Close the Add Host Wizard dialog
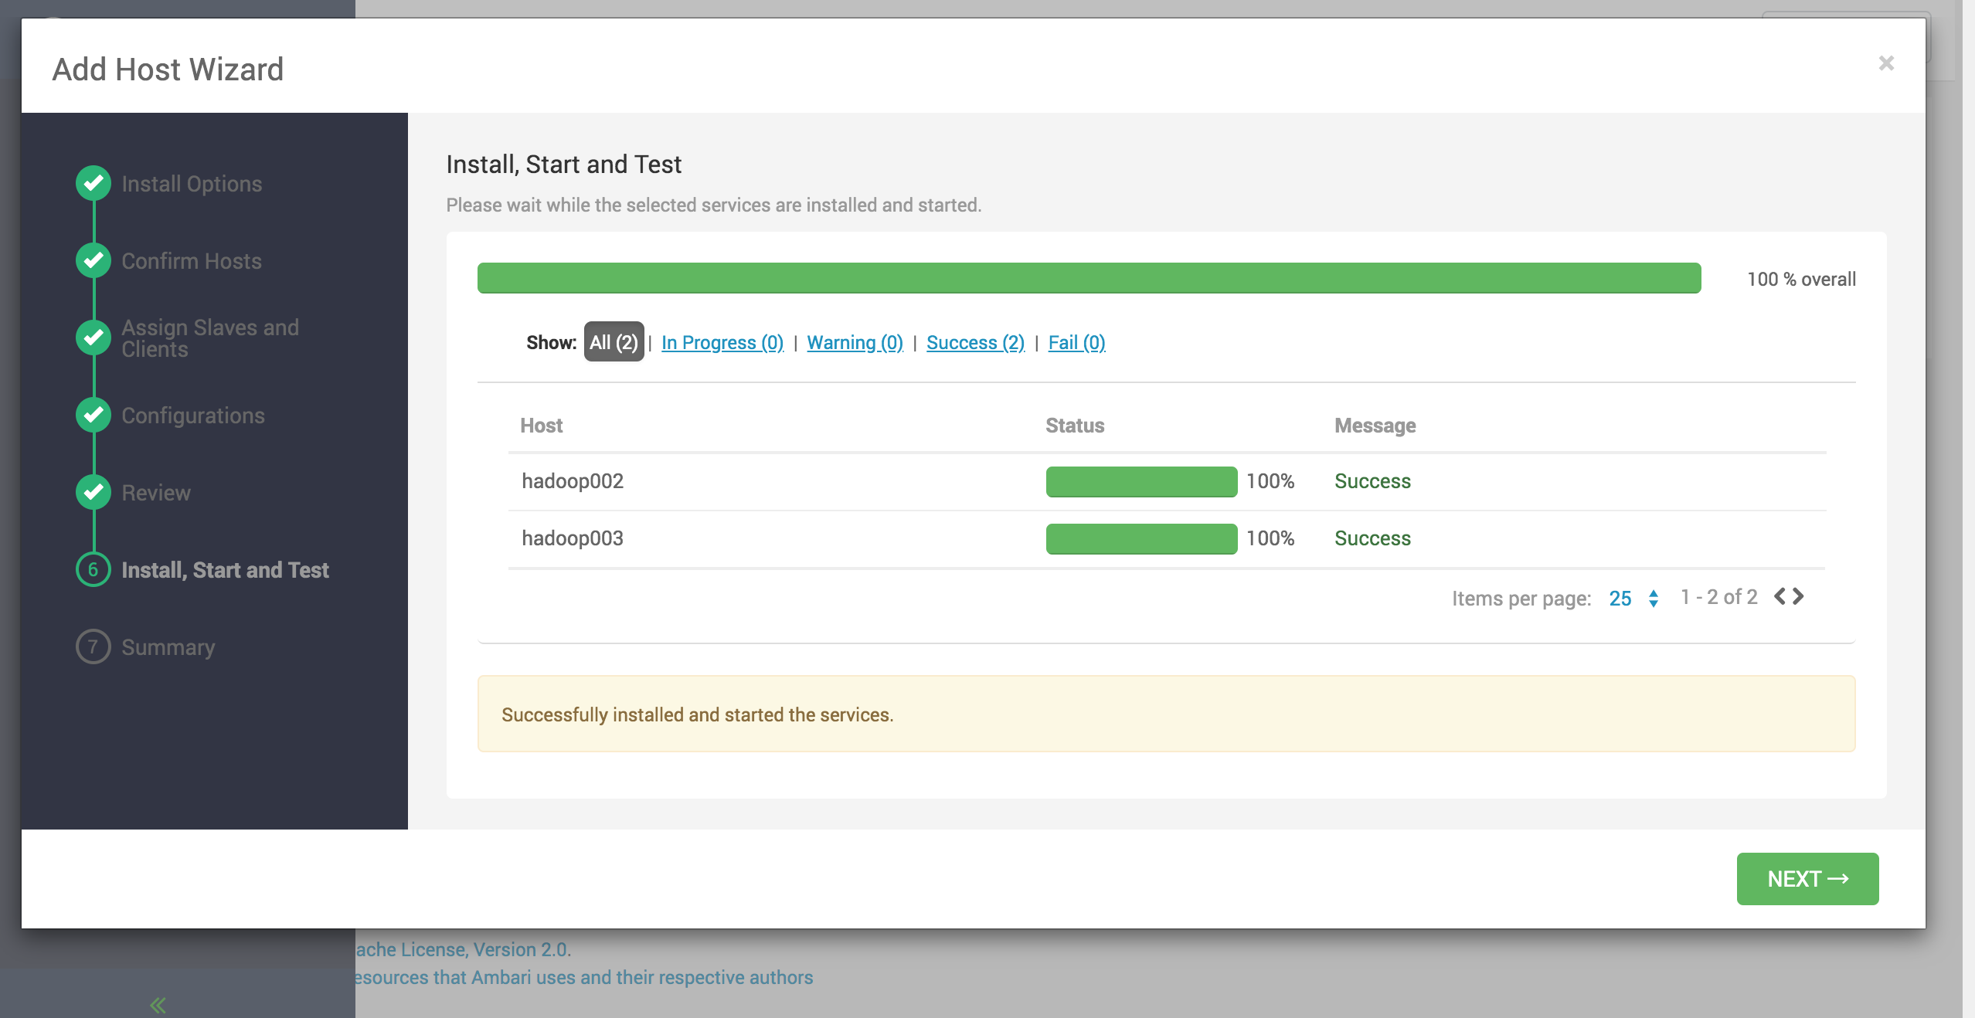The height and width of the screenshot is (1018, 1975). click(x=1886, y=63)
